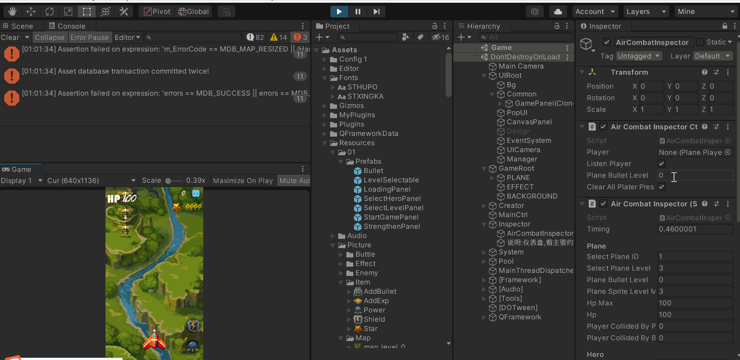The image size is (740, 360).
Task: Switch to Scene tab
Action: 18,26
